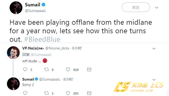This screenshot has height=96, width=169.
Task: Retweet Sumail's 'Sorry :(' tweet
Action: (46, 93)
